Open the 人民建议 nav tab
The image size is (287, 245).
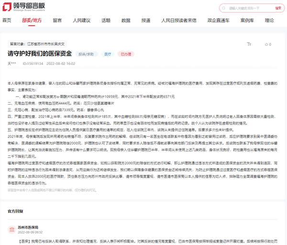click(82, 20)
